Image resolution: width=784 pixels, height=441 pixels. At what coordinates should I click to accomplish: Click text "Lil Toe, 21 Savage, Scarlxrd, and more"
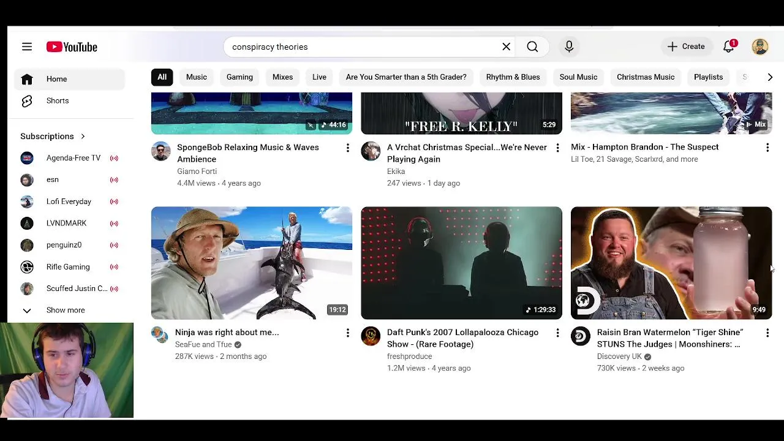tap(635, 159)
